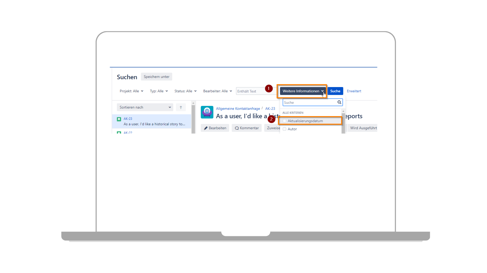Open the Projekt: Alle filter dropdown
The height and width of the screenshot is (273, 487).
click(x=131, y=91)
